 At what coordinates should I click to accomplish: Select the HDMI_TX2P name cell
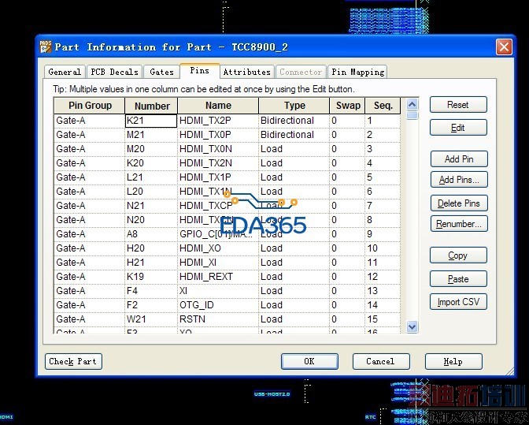coord(218,121)
